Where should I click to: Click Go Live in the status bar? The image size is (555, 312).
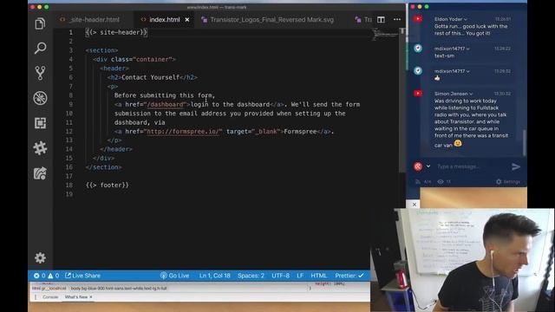(x=175, y=276)
